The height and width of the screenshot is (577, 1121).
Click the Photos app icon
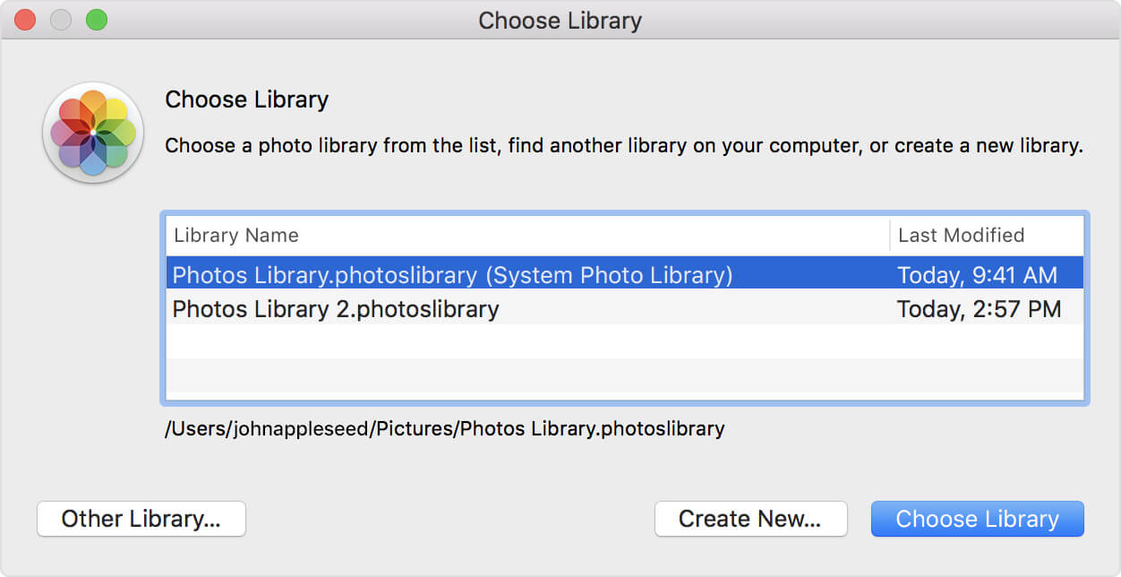(x=92, y=131)
